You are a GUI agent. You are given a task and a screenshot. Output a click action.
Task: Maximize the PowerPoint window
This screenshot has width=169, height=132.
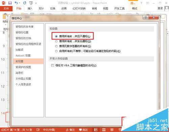[x=160, y=3]
